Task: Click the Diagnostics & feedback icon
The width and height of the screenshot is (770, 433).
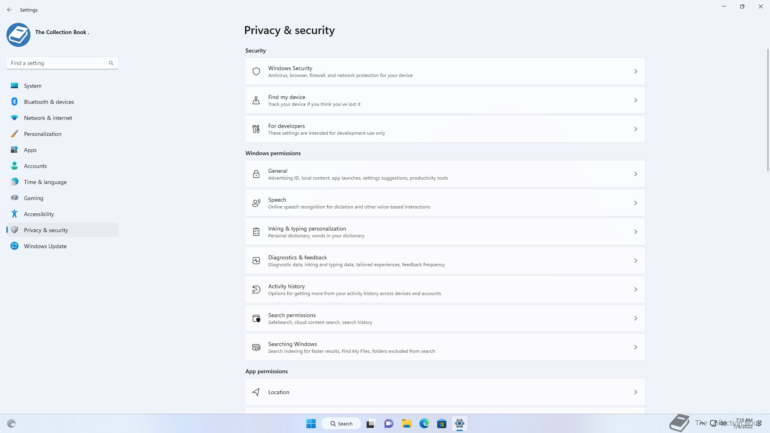Action: [256, 261]
